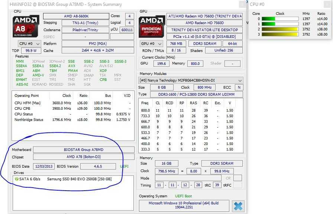Click the memory multiplier 8.00 field
Viewport: 333px width, 214px height.
pos(194,171)
